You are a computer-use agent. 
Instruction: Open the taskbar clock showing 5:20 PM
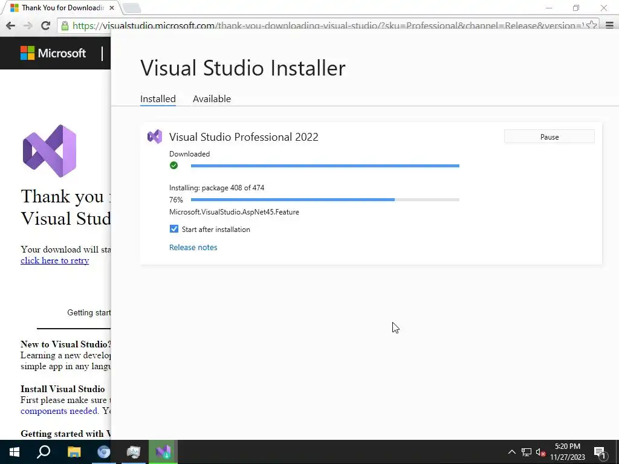(567, 452)
